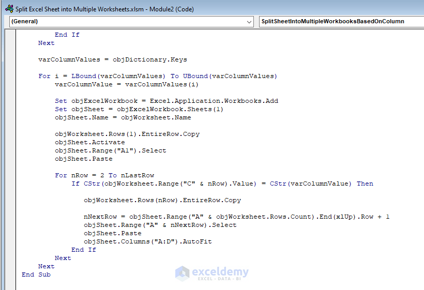The height and width of the screenshot is (290, 424).
Task: Click the line 'varColumnValue = varColumnValues(i)'
Action: [x=127, y=84]
